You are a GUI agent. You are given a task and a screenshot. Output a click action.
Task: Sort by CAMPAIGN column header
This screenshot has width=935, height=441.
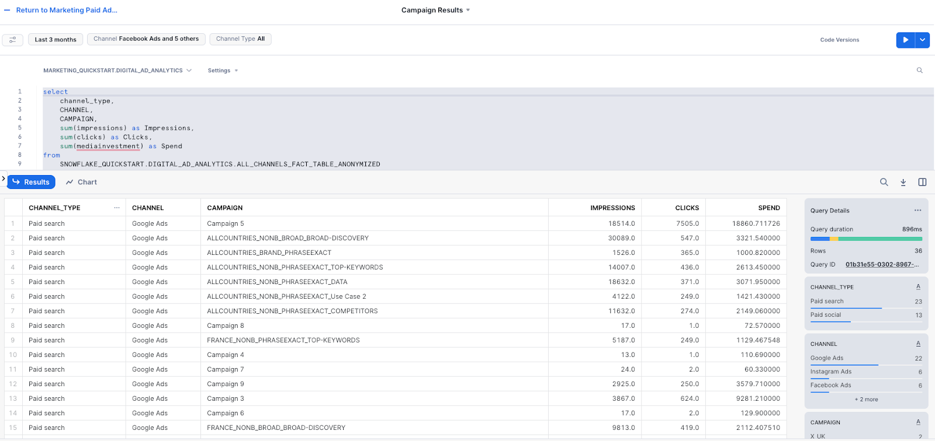[224, 208]
